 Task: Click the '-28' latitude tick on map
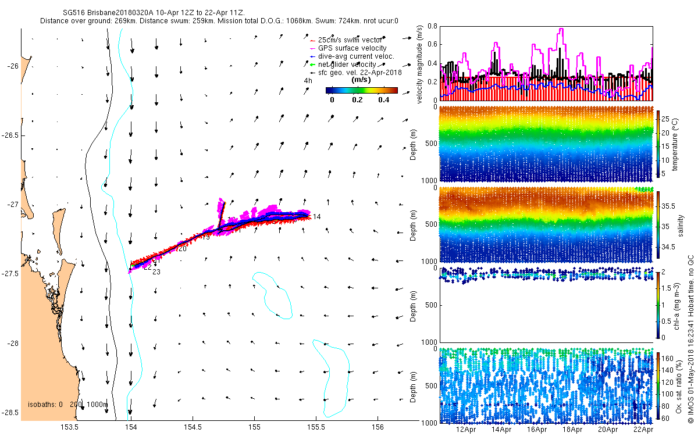point(13,343)
